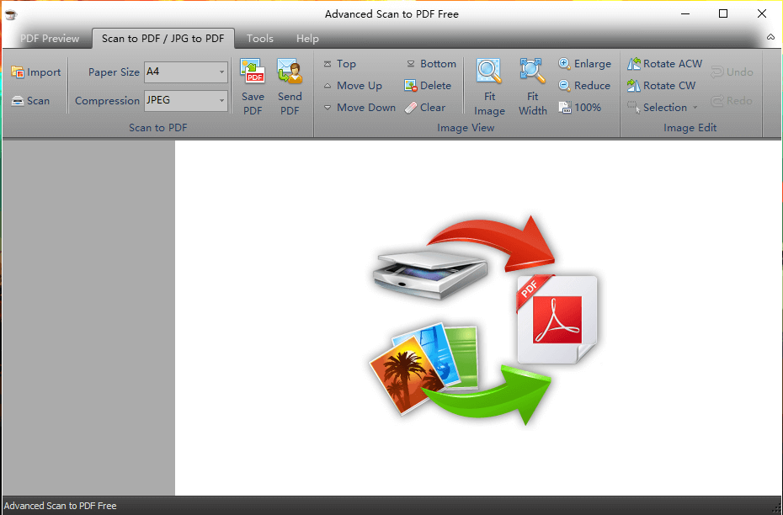783x515 pixels.
Task: Zoom out with the Reduce icon
Action: tap(565, 86)
